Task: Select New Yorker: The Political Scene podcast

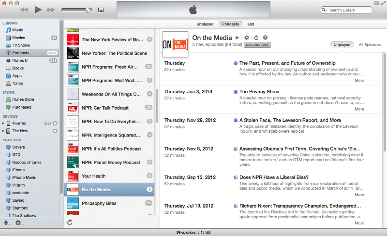Action: coord(109,53)
